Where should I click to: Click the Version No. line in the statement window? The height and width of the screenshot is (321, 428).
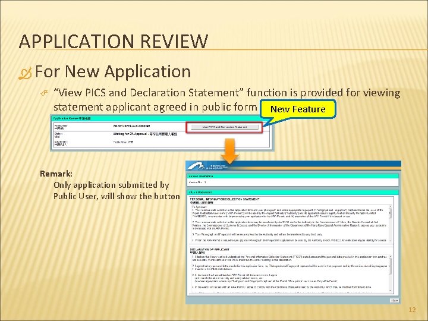tap(197, 182)
